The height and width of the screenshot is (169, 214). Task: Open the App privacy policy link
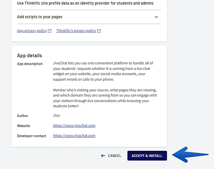pyautogui.click(x=32, y=31)
